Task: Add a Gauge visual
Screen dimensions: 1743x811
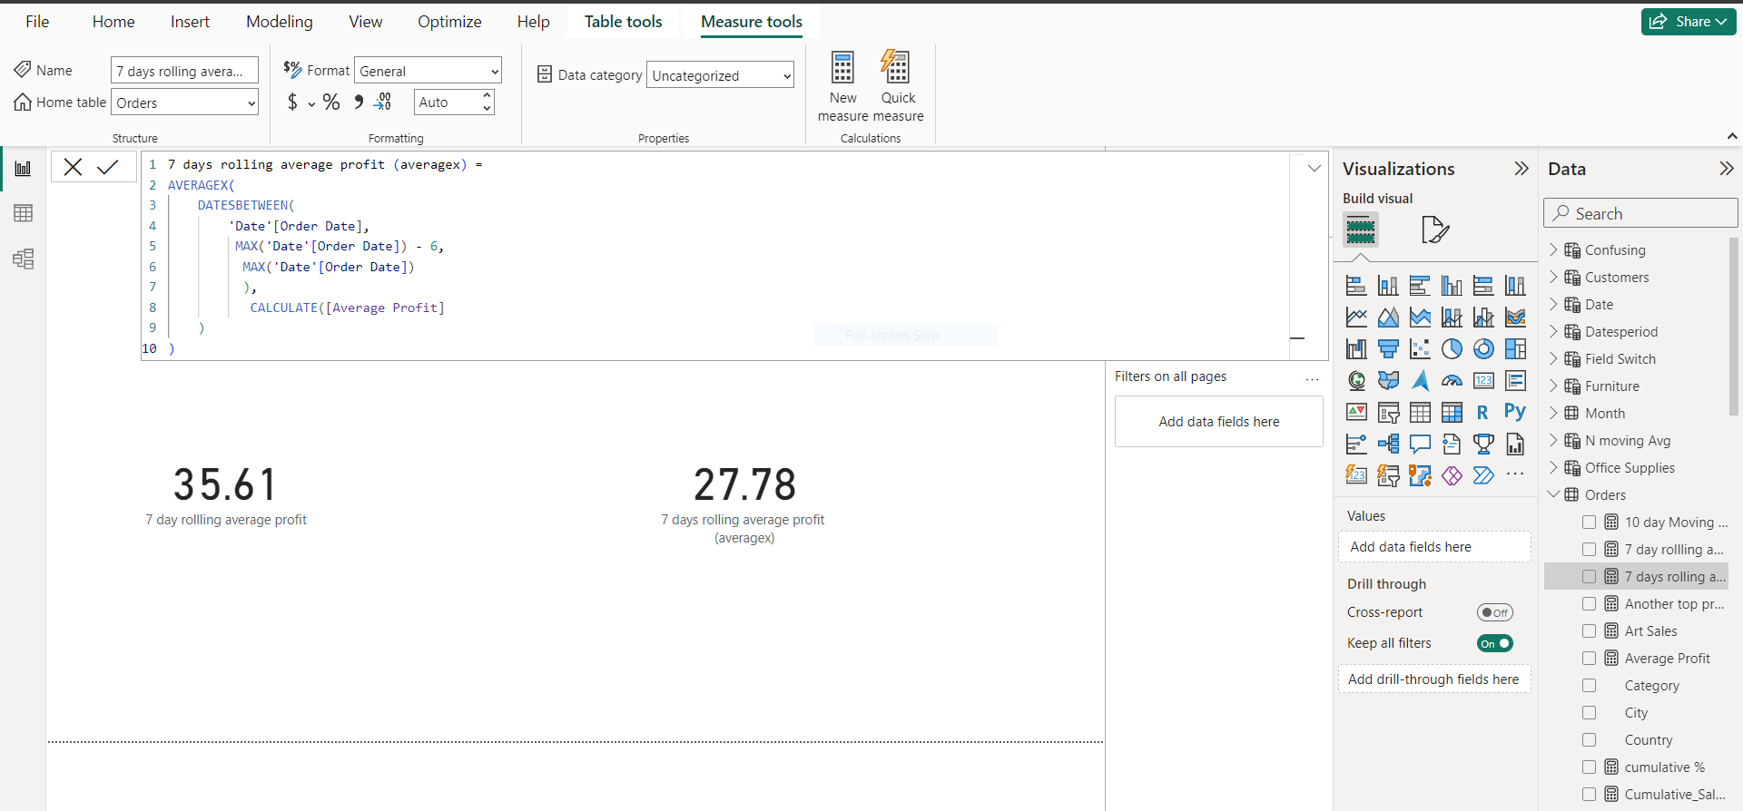Action: (1452, 380)
